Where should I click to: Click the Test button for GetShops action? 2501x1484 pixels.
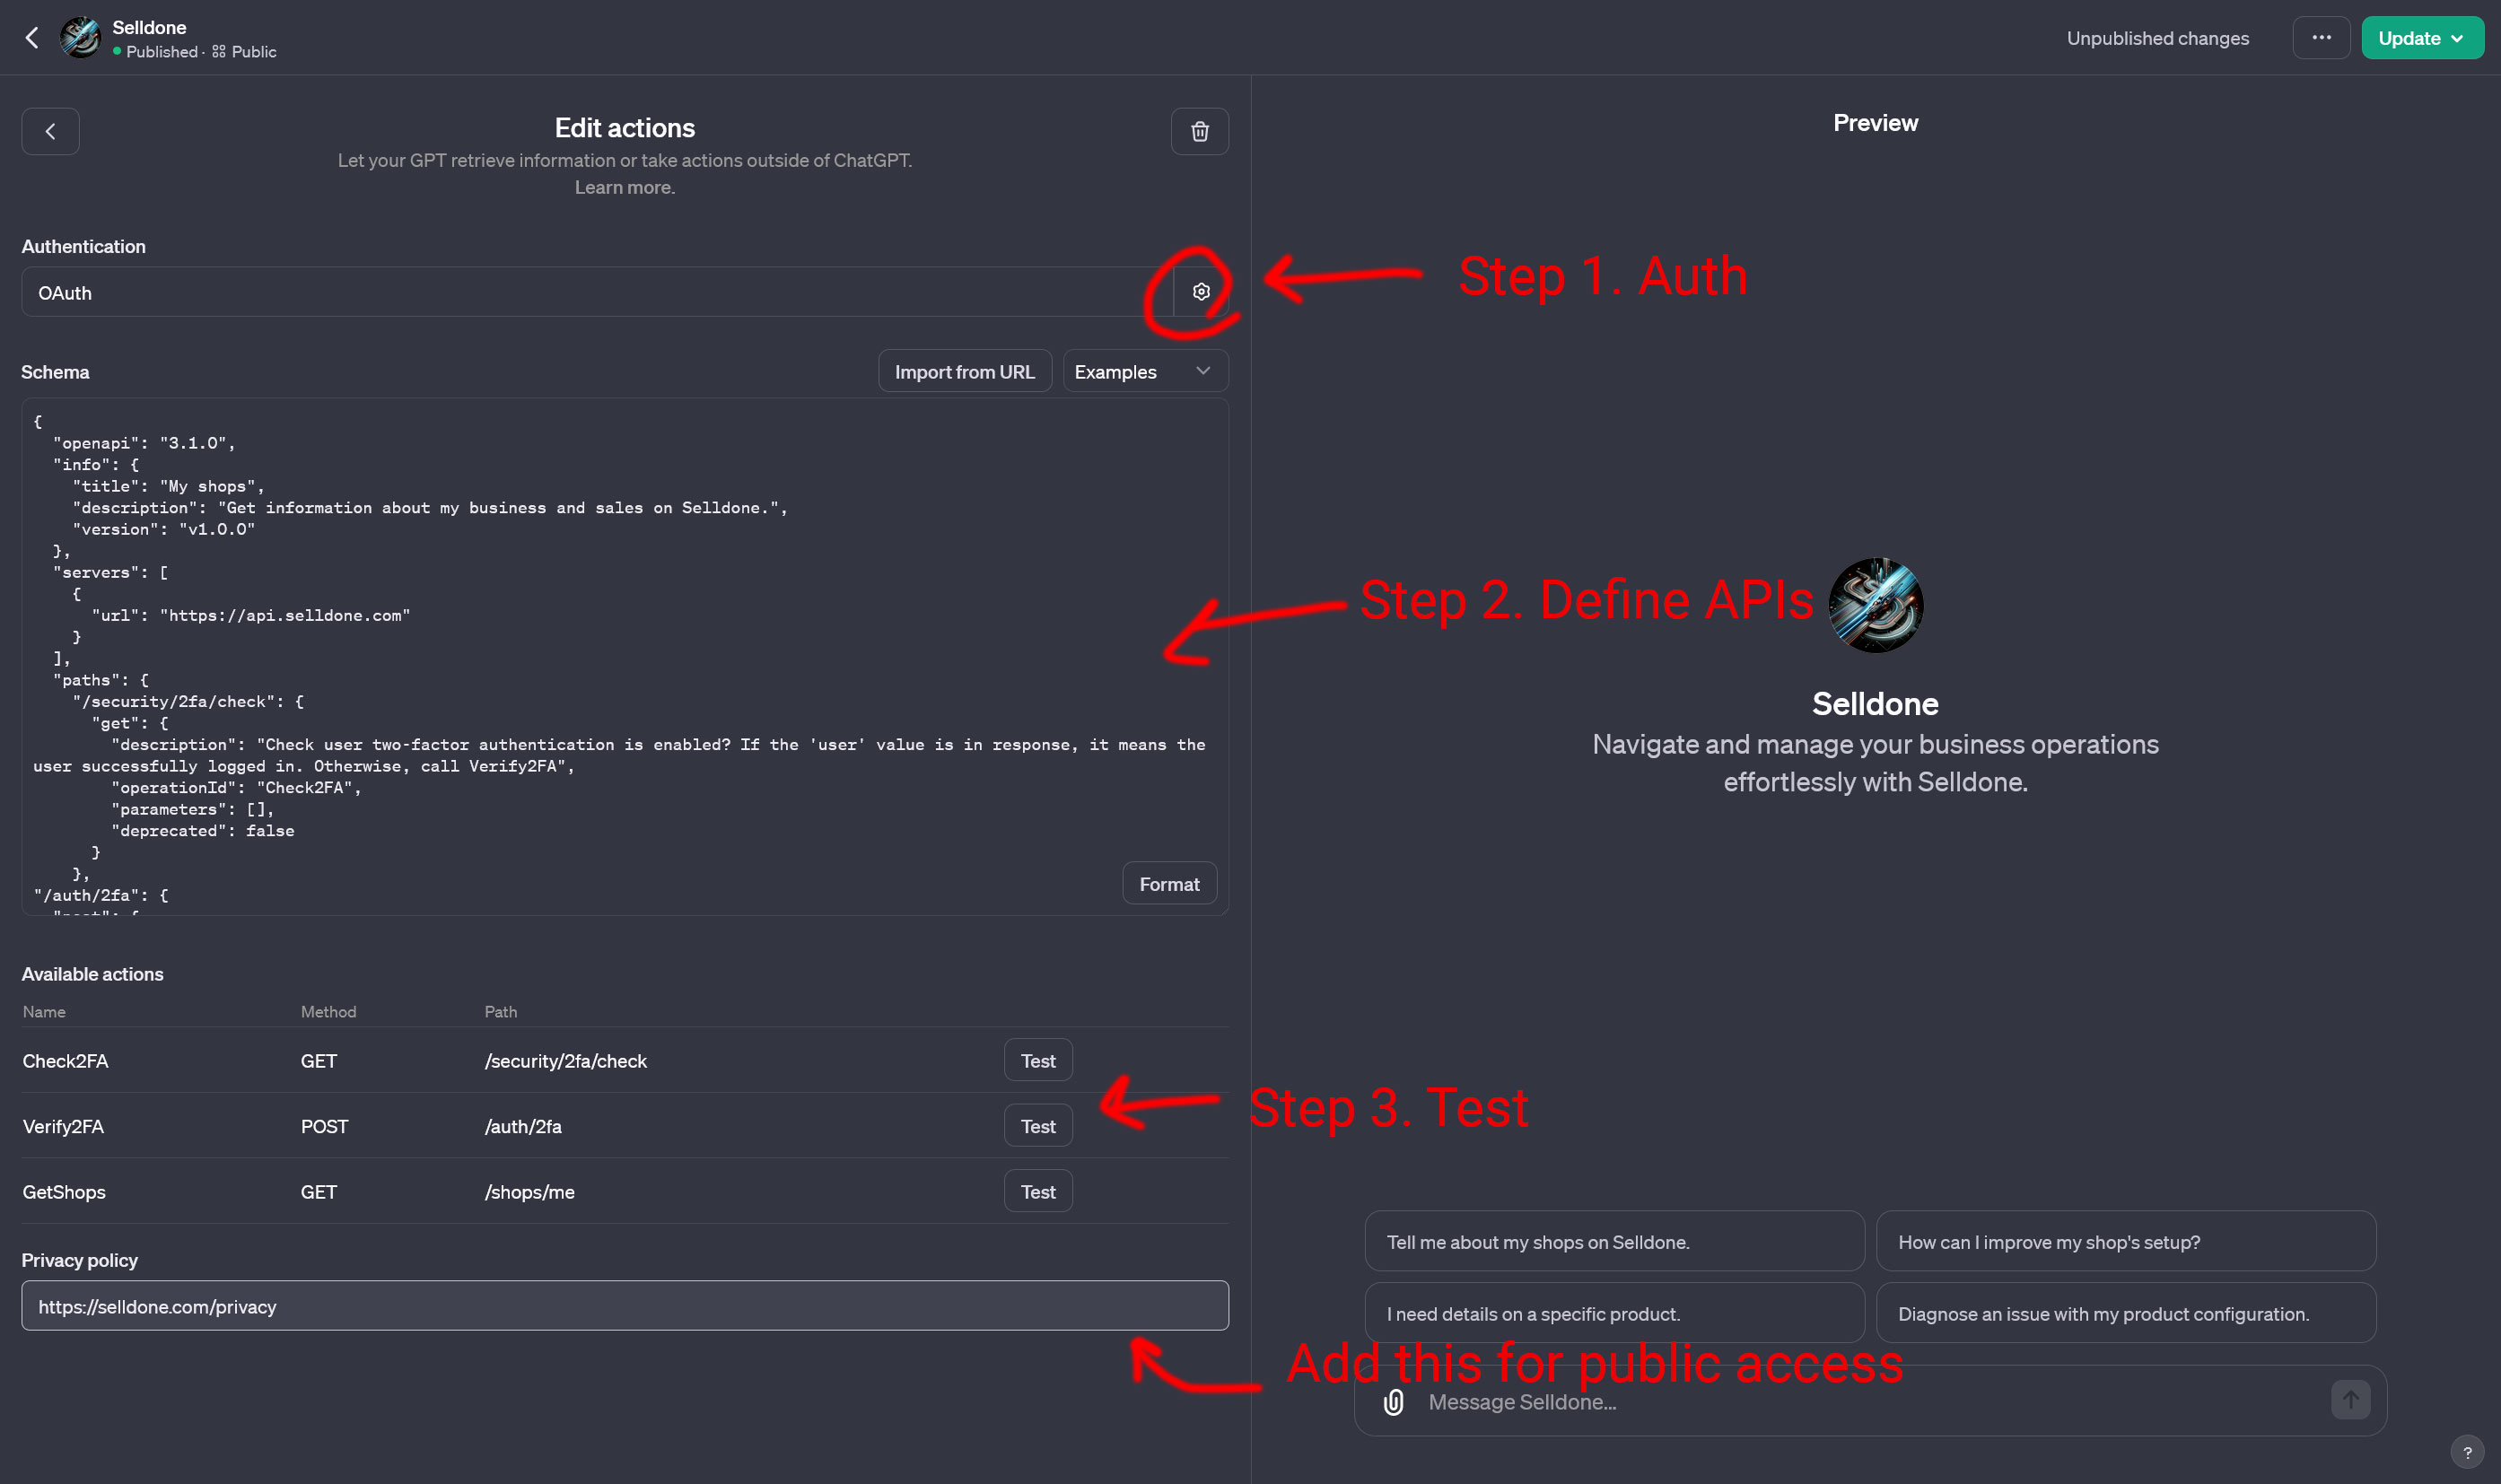tap(1036, 1191)
